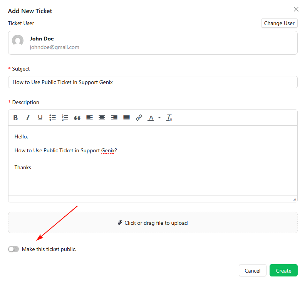Align description text to the right
Screen dimensions: 305x283
(x=114, y=118)
